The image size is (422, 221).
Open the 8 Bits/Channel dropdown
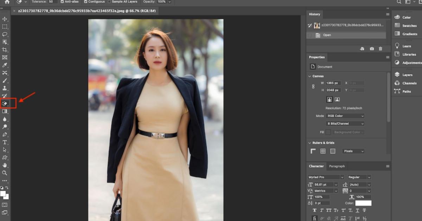(345, 123)
